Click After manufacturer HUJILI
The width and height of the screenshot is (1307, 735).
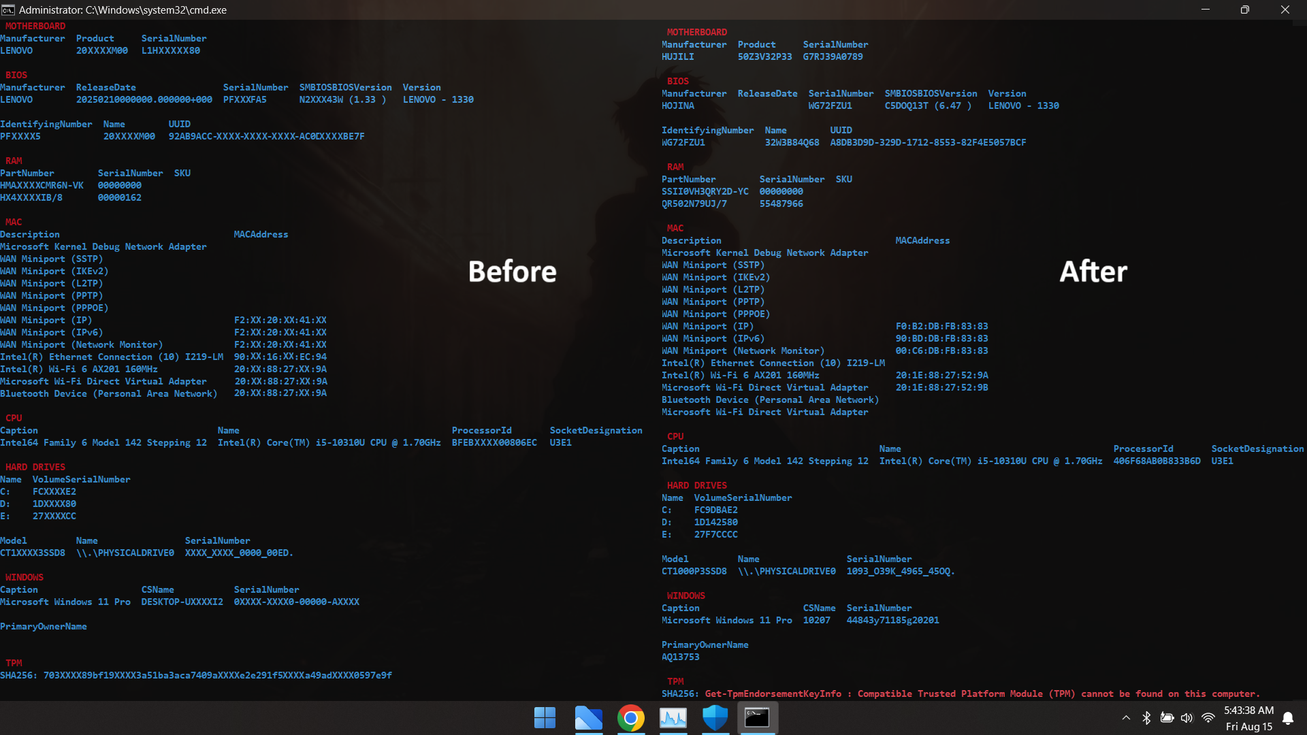[678, 56]
